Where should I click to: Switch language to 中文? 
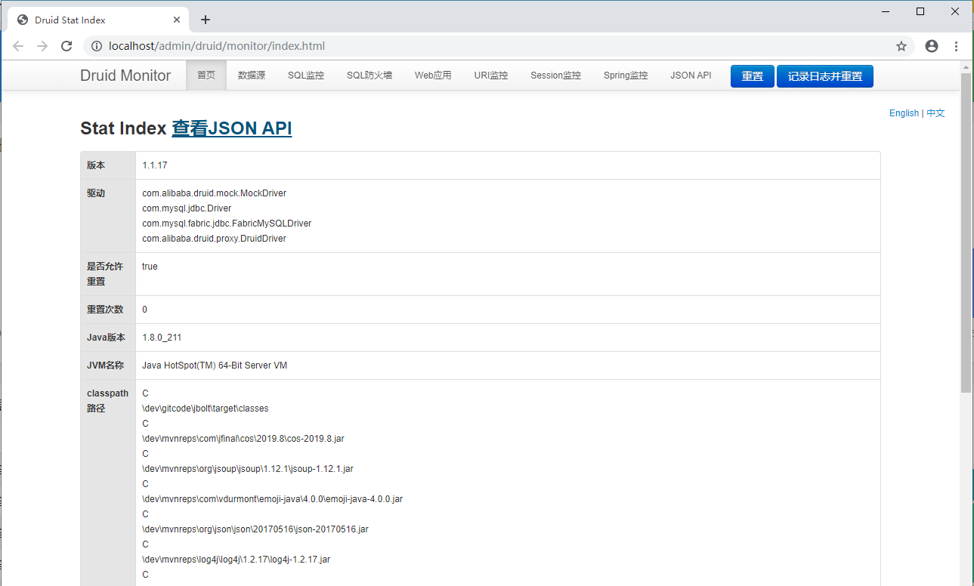pyautogui.click(x=935, y=113)
